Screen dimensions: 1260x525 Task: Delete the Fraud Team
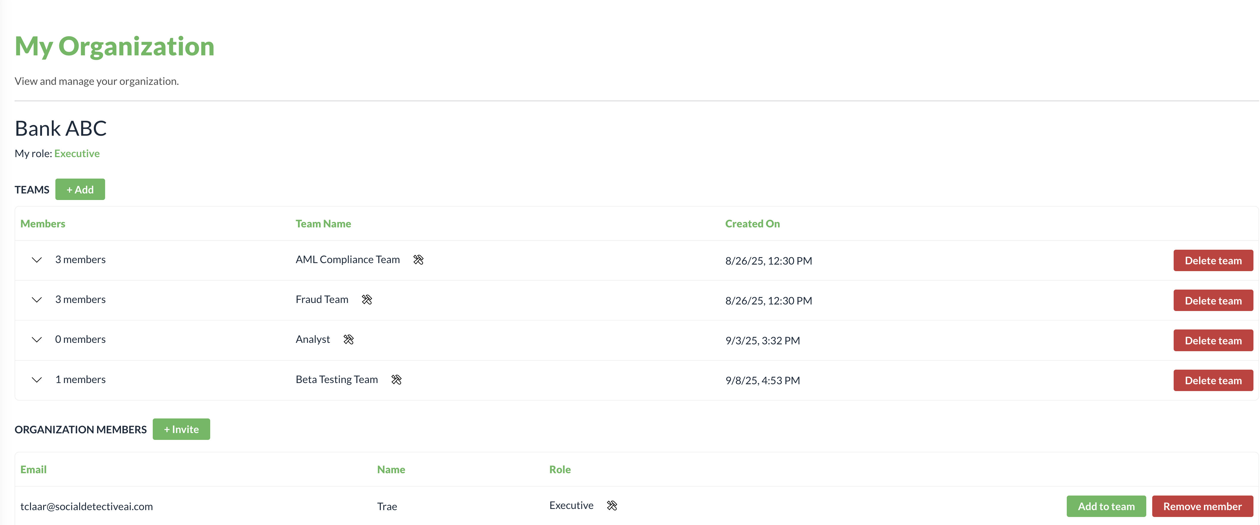pos(1213,300)
